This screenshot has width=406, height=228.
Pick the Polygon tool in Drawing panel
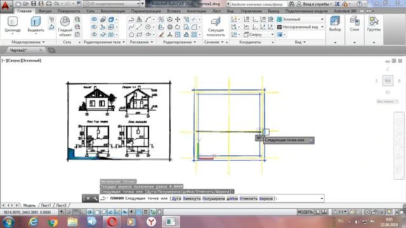pyautogui.click(x=131, y=34)
